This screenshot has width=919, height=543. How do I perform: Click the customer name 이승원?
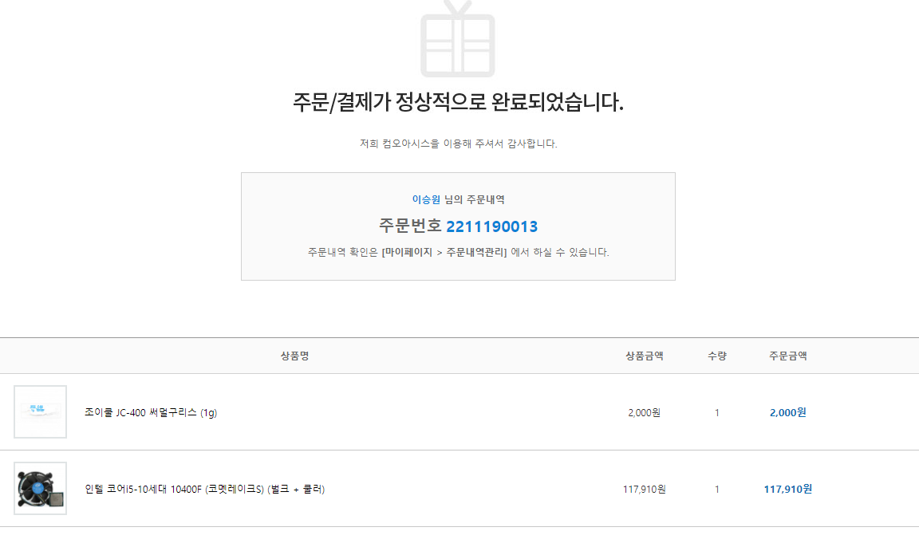point(426,199)
